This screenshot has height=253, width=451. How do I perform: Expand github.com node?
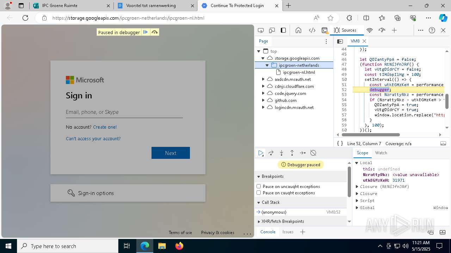tap(263, 100)
